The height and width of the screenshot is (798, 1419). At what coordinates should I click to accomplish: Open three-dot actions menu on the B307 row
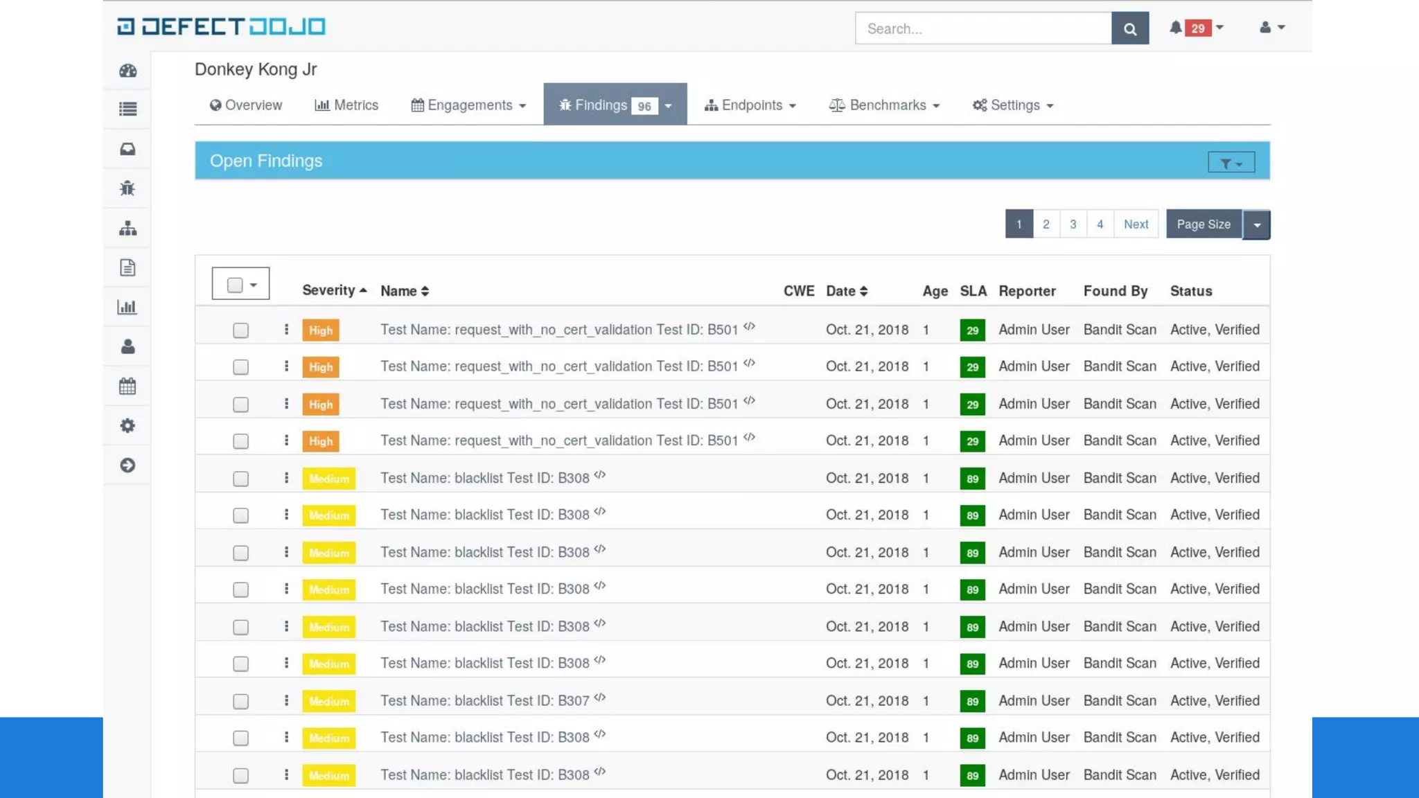(x=286, y=701)
